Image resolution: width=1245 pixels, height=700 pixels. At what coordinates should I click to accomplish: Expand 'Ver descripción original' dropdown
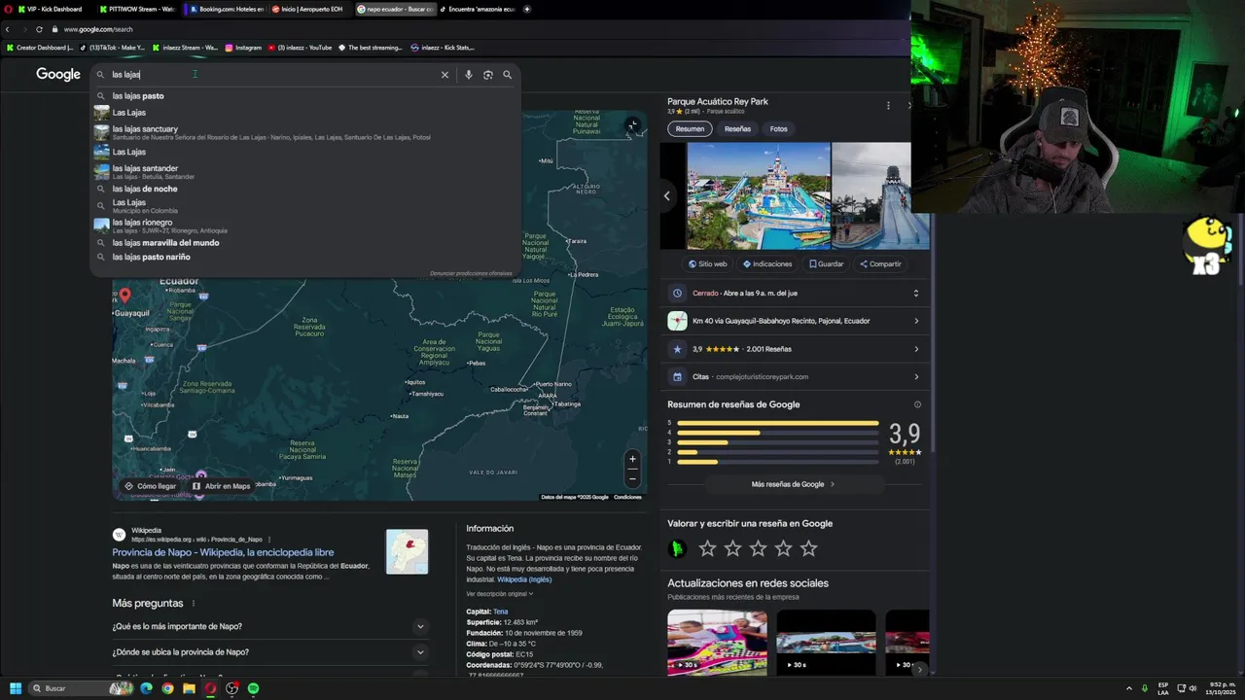click(x=500, y=594)
